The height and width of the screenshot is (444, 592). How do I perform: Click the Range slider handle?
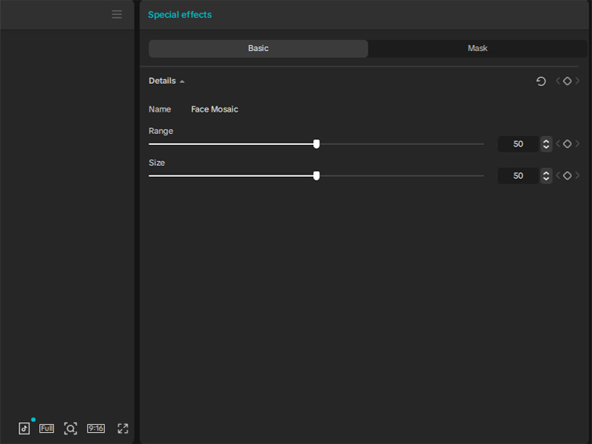[317, 144]
